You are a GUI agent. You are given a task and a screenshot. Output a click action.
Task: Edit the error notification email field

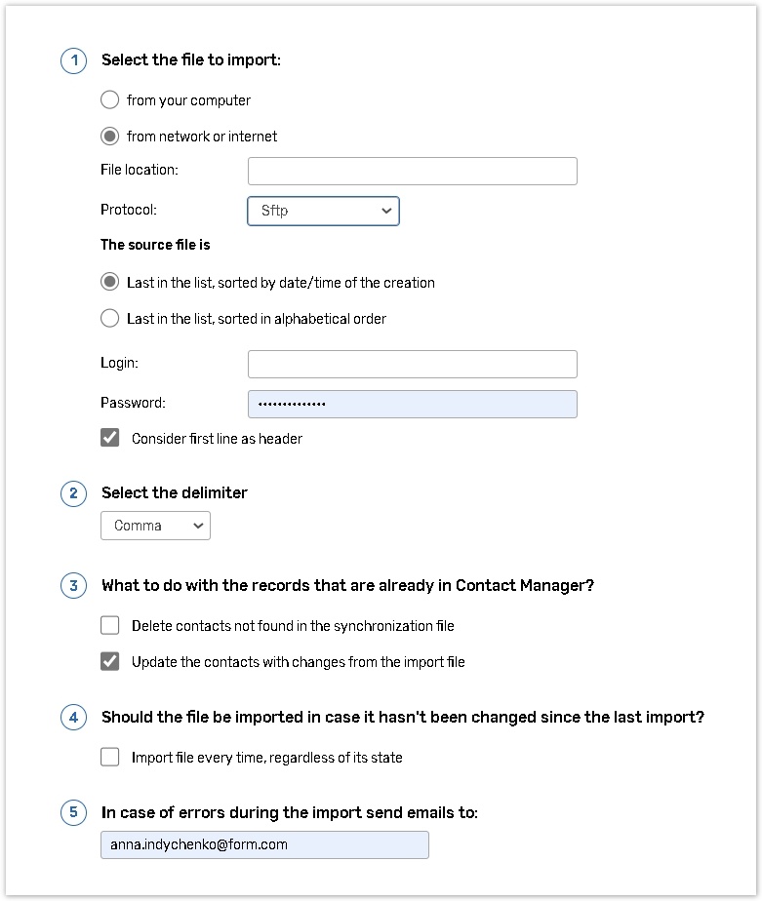pos(264,845)
